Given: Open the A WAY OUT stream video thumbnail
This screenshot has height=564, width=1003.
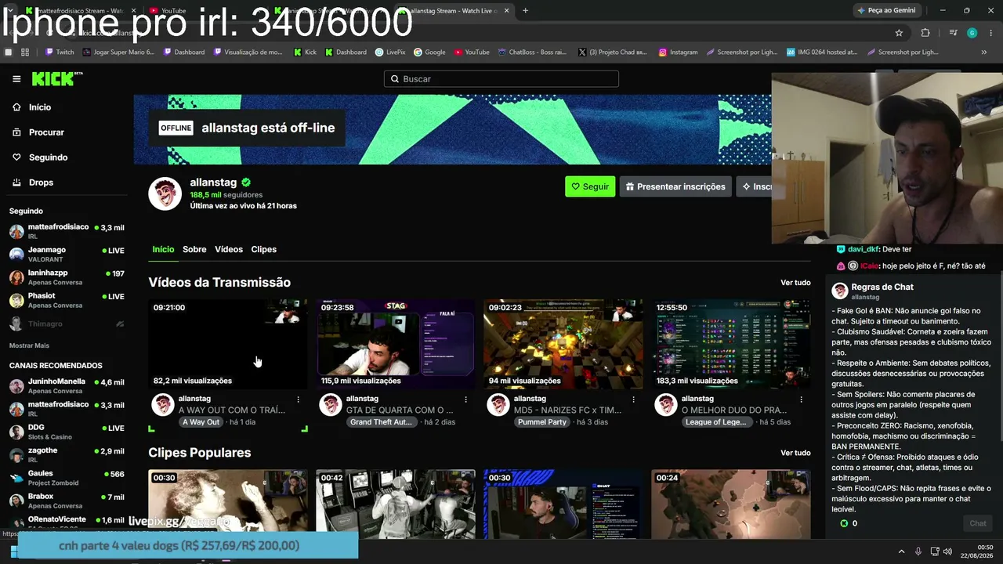Looking at the screenshot, I should click(x=228, y=344).
